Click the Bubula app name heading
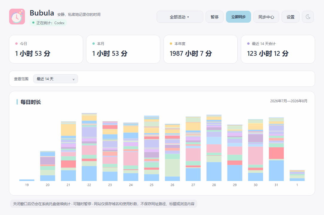 (x=42, y=13)
